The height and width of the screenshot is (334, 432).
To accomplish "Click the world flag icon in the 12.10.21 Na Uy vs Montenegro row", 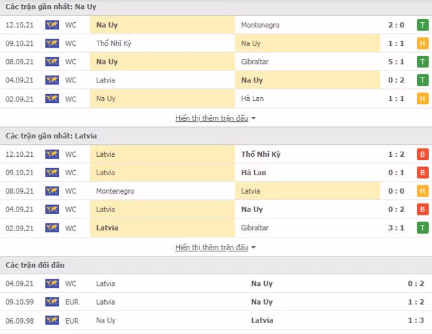I will pos(52,25).
